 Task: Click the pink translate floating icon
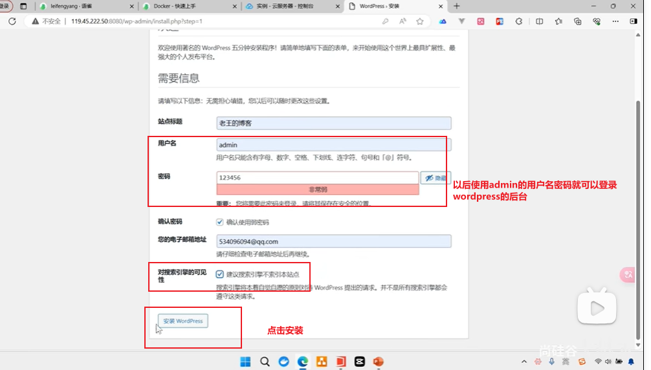click(x=628, y=275)
